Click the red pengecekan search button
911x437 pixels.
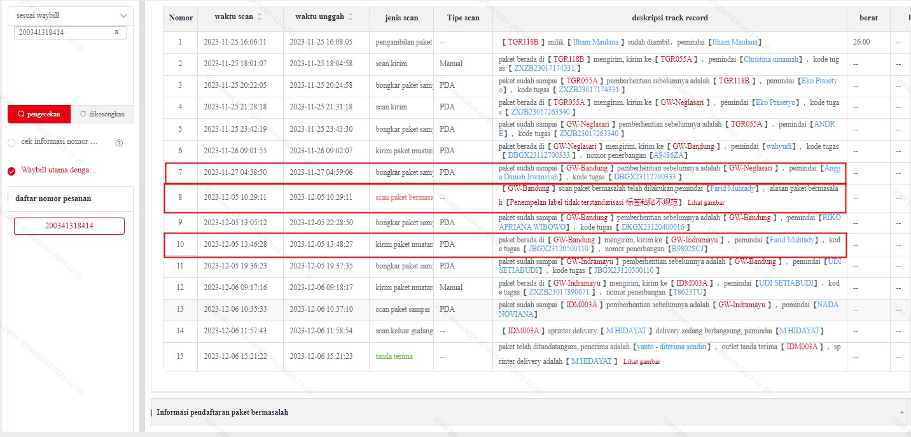point(39,114)
